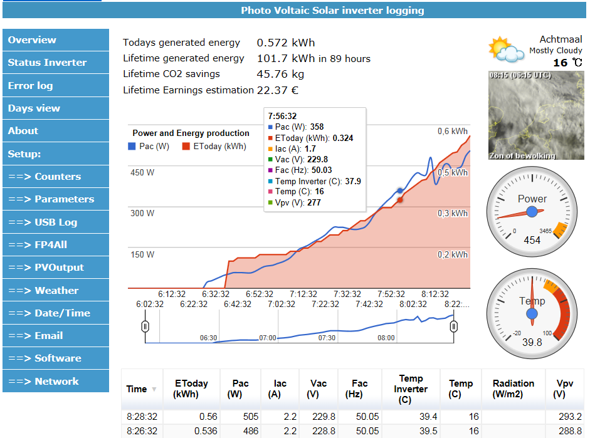595x438 pixels.
Task: Open USB Log setup
Action: (x=56, y=222)
